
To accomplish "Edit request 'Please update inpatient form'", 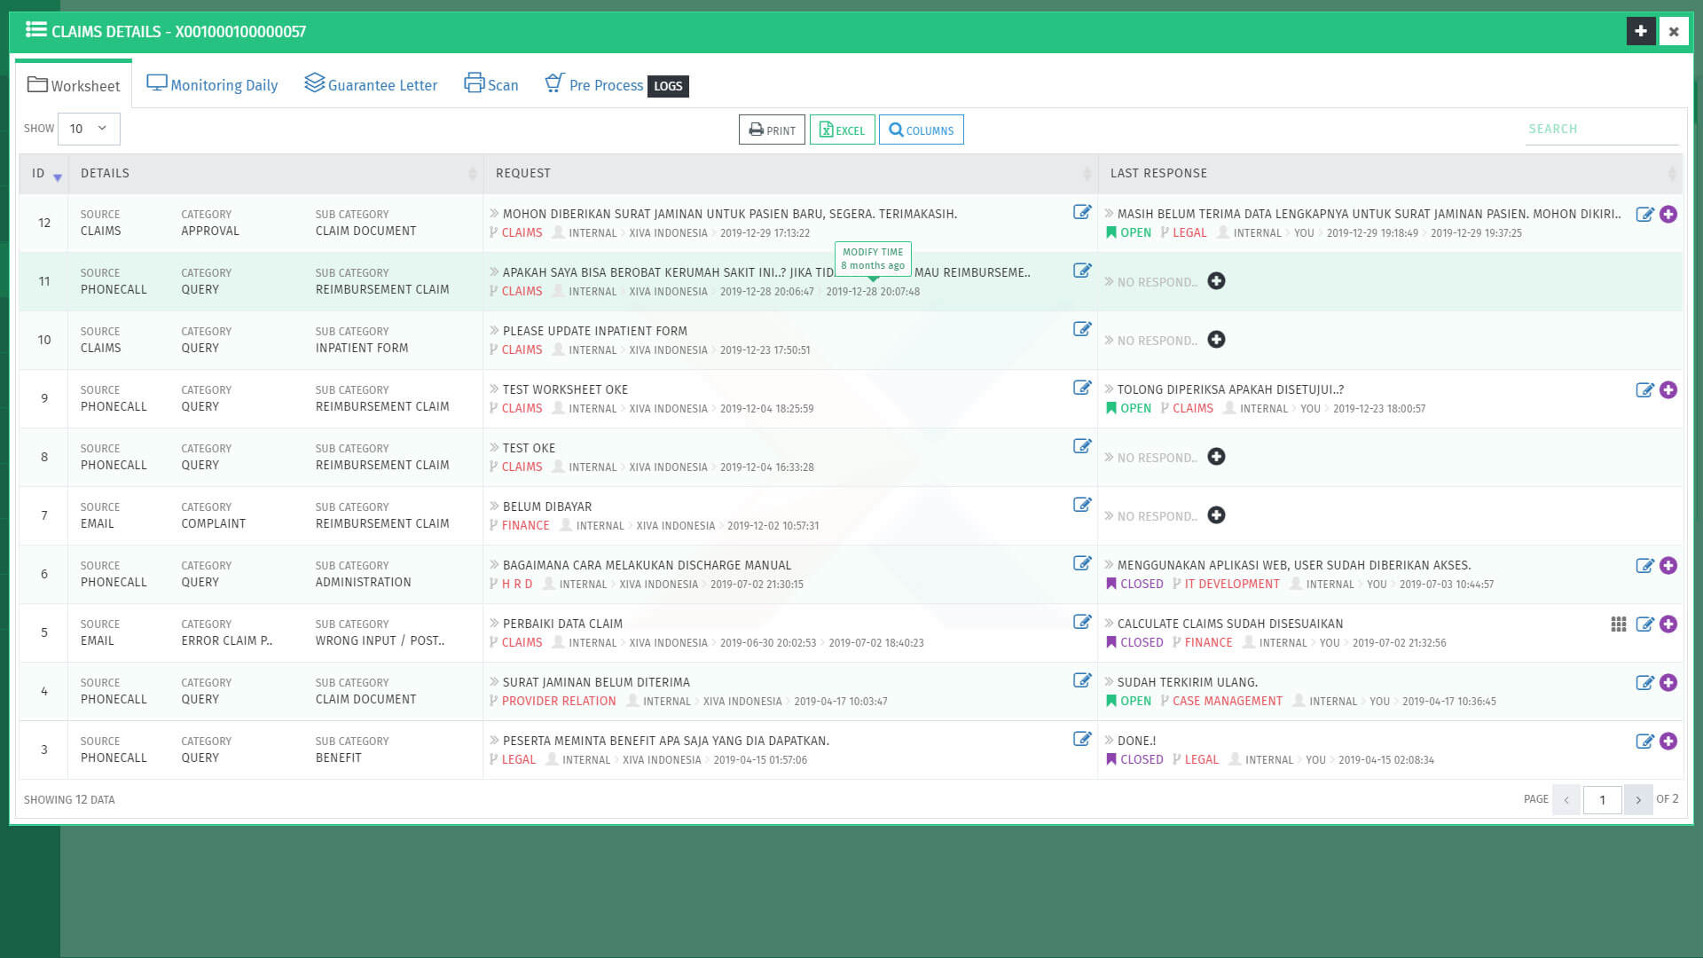I will click(x=1082, y=329).
